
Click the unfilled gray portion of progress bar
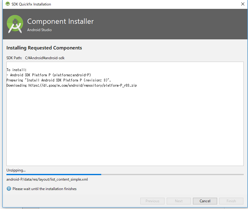[x=172, y=175]
